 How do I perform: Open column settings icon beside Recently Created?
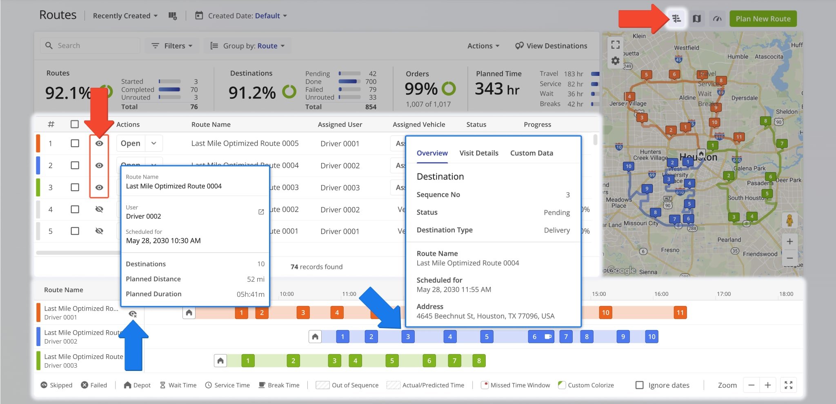pos(173,16)
